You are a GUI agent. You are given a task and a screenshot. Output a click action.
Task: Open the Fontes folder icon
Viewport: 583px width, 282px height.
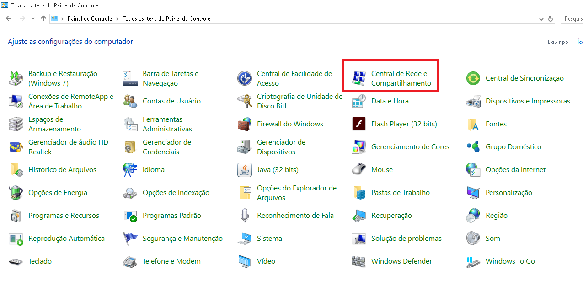coord(473,124)
